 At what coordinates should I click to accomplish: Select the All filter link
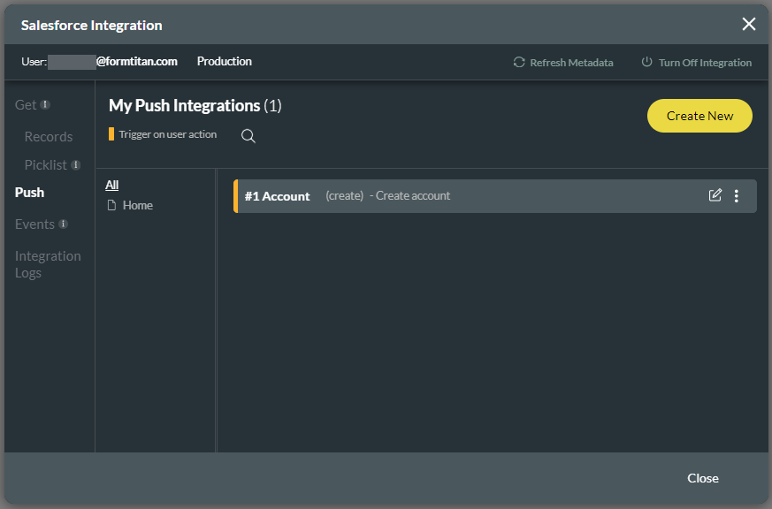pos(111,185)
